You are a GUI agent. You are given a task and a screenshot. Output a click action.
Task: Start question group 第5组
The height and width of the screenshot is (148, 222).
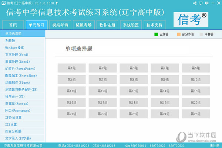pos(196,68)
